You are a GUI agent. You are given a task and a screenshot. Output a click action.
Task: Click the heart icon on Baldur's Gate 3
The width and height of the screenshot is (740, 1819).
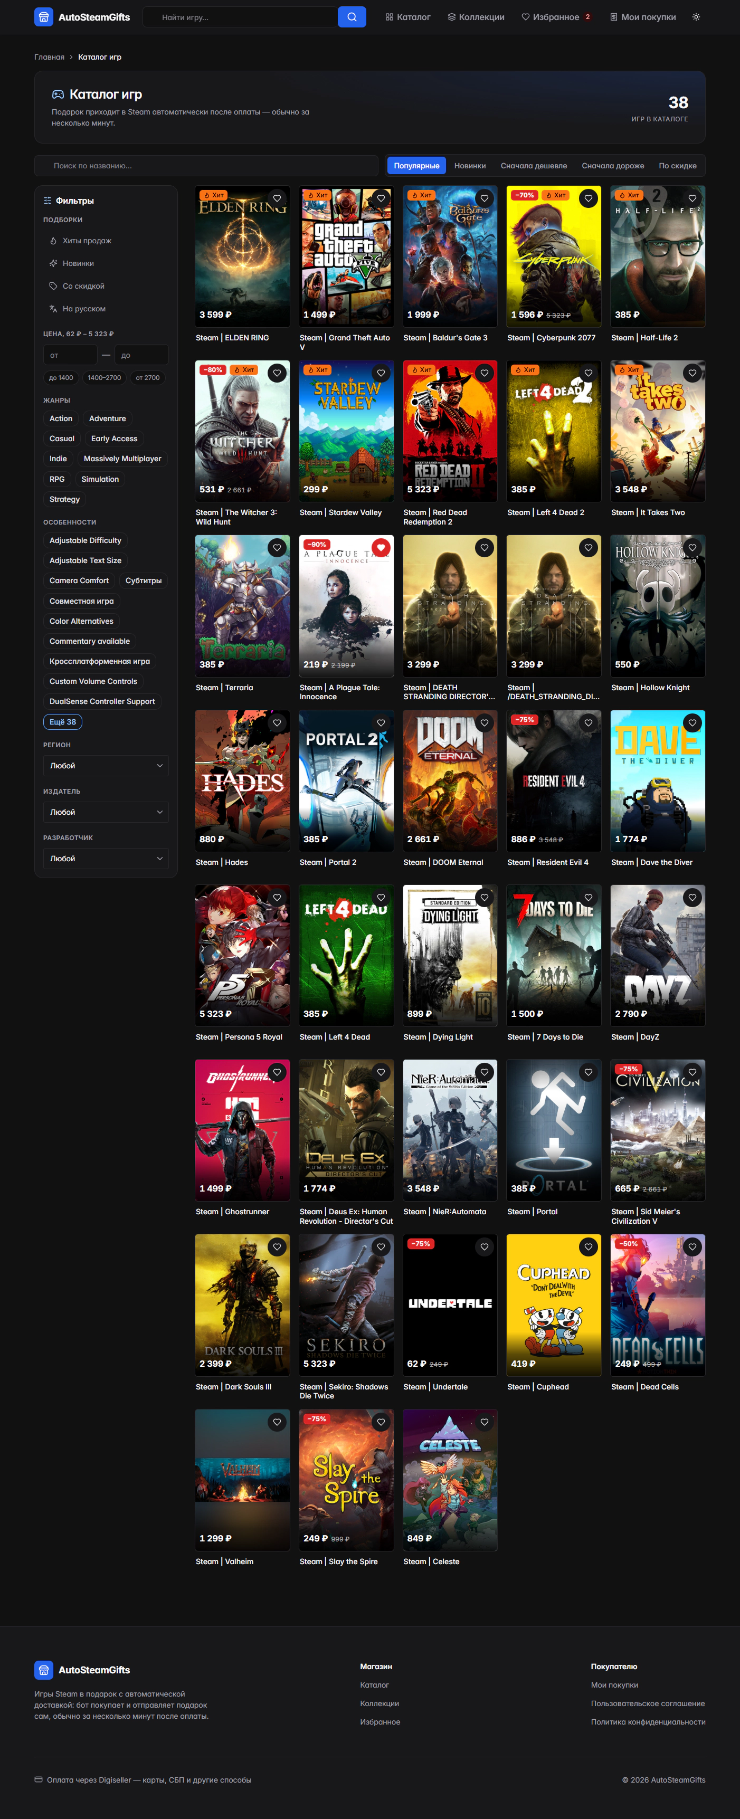pyautogui.click(x=485, y=198)
